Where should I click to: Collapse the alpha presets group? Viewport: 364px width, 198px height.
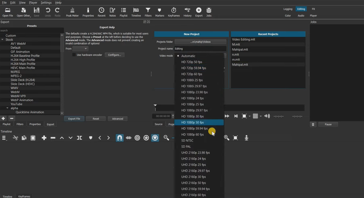(7, 108)
